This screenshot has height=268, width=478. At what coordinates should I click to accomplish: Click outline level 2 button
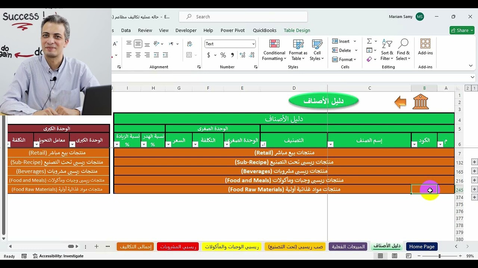click(467, 88)
